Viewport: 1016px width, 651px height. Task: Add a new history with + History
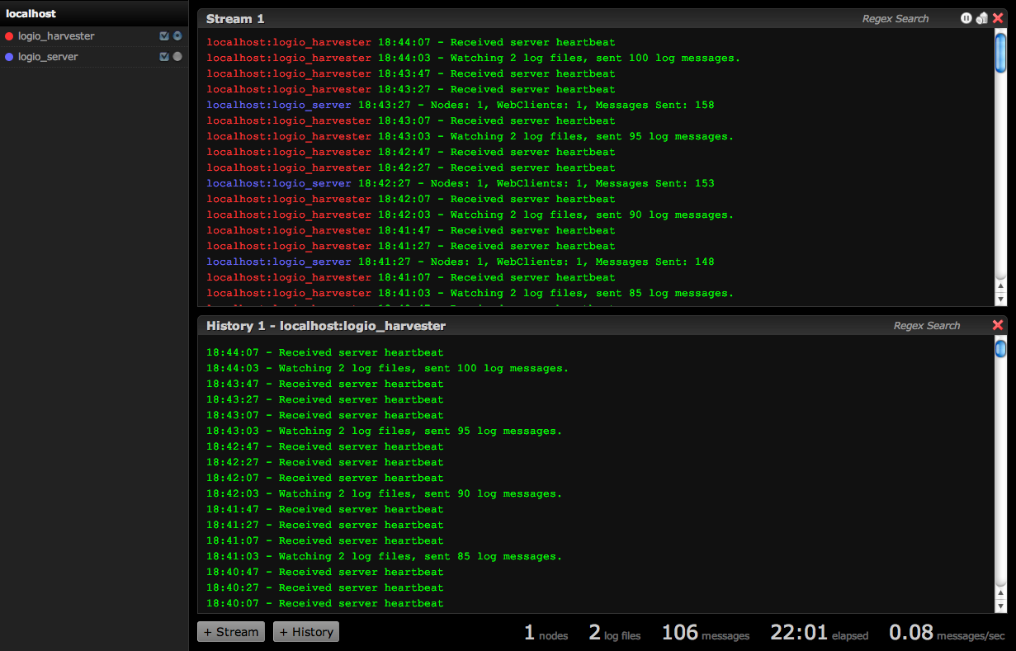(x=306, y=632)
